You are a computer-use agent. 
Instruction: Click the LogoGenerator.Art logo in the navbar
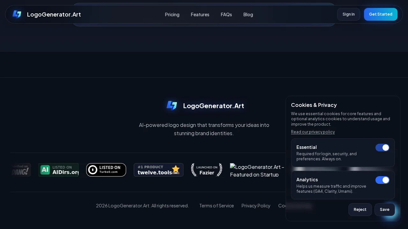(x=46, y=14)
